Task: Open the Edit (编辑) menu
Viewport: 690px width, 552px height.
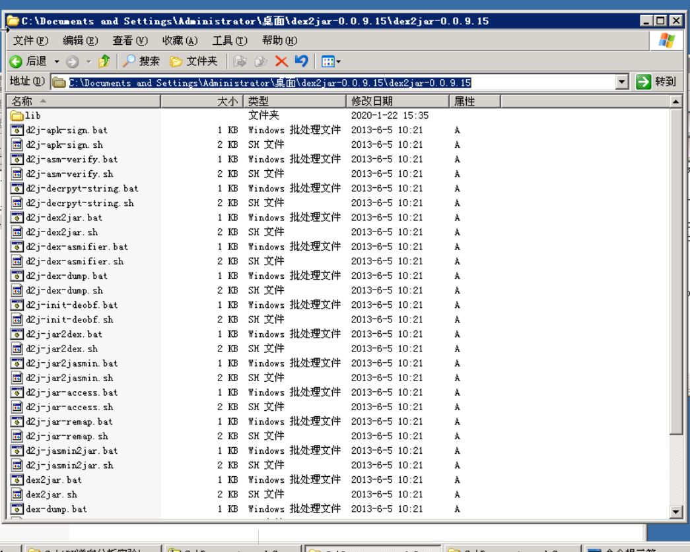Action: (80, 40)
